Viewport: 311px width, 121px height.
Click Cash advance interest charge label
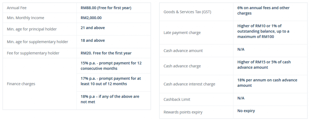click(x=190, y=84)
